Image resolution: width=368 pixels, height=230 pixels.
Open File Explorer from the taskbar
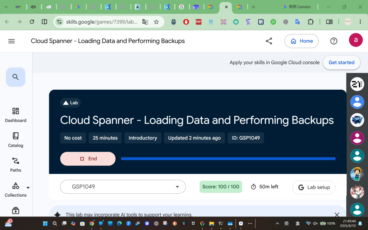(x=211, y=224)
